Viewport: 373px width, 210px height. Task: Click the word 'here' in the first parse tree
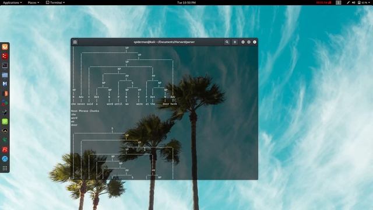click(x=174, y=104)
